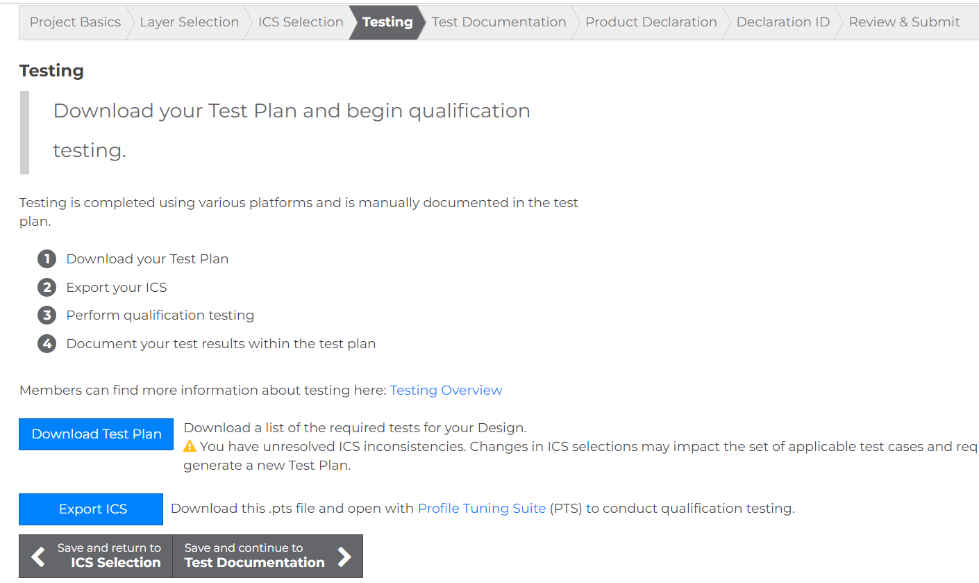Click 'Members can find more information' text
This screenshot has width=979, height=583.
coord(202,391)
